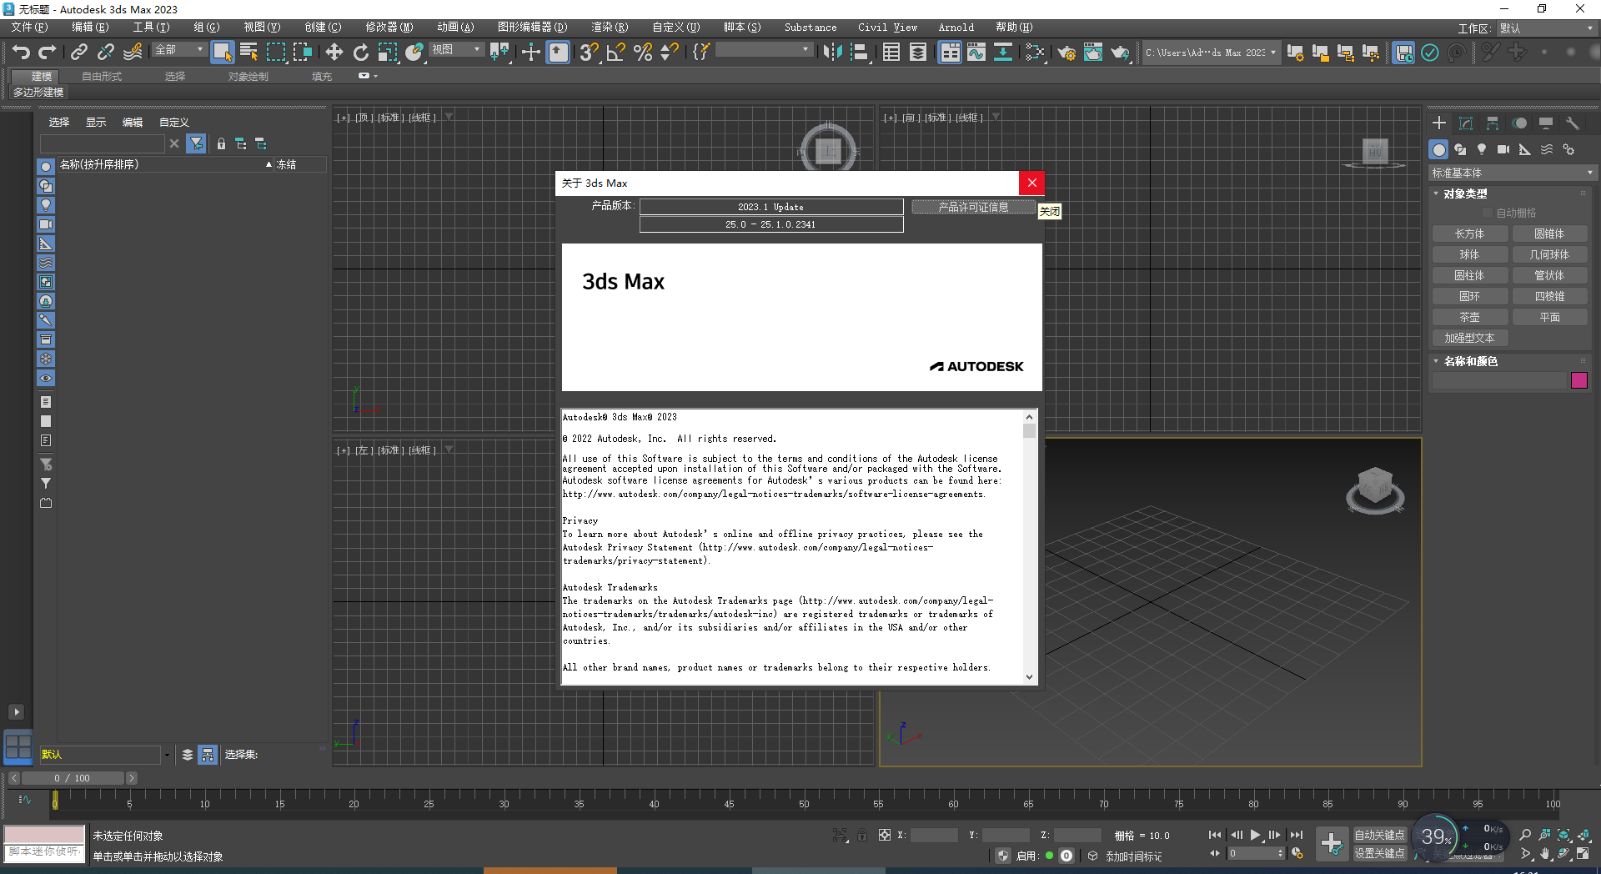Switch to the 自由形式 ribbon tab
Image resolution: width=1601 pixels, height=874 pixels.
[x=101, y=76]
